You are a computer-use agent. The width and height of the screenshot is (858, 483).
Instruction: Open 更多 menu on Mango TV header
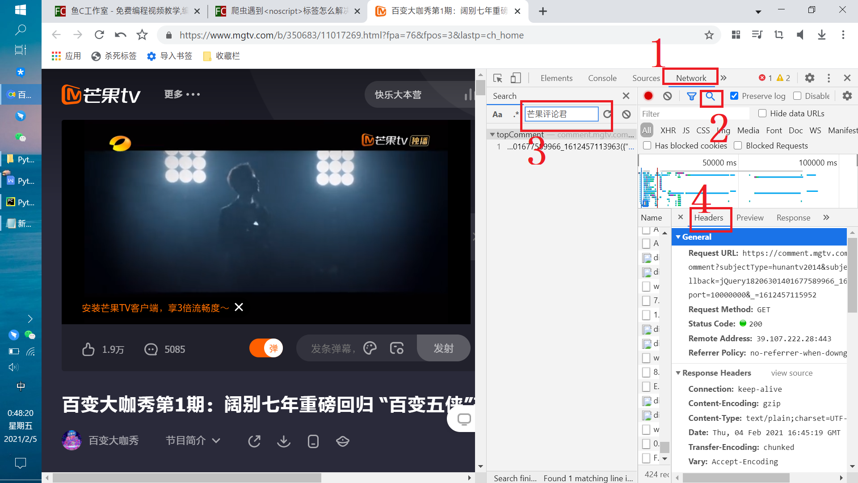182,94
